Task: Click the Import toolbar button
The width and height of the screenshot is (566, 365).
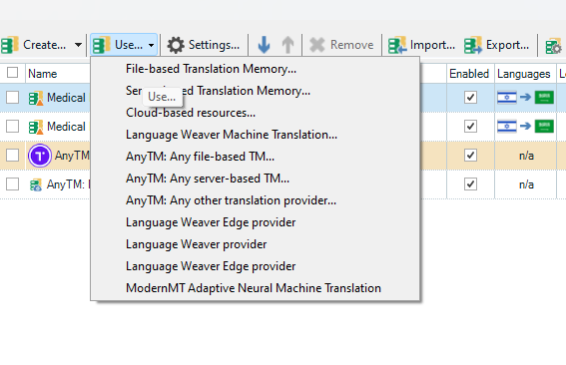Action: [421, 45]
